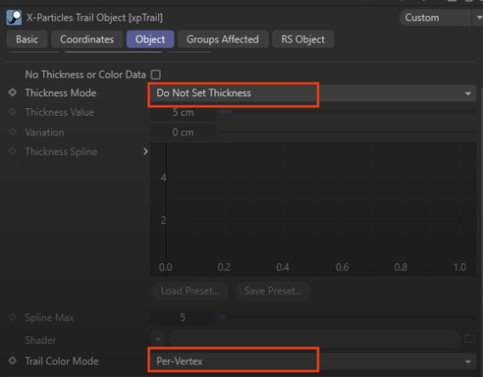Viewport: 483px width, 377px height.
Task: Click the Thickness Value slider
Action: [x=348, y=111]
